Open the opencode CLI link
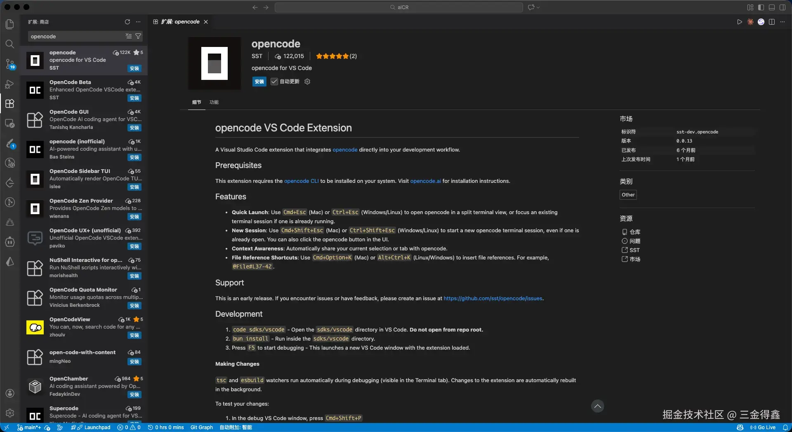This screenshot has width=792, height=432. click(301, 181)
